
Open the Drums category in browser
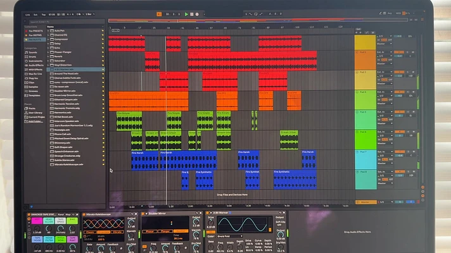32,56
